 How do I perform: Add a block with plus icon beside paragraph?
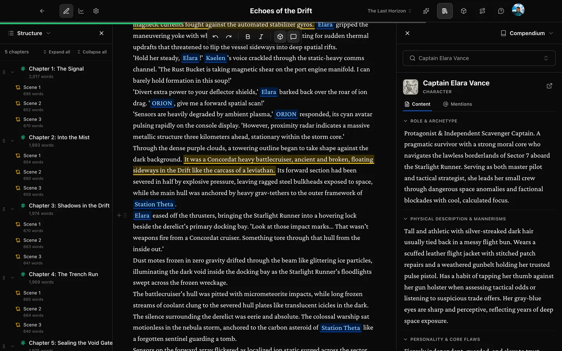(119, 215)
